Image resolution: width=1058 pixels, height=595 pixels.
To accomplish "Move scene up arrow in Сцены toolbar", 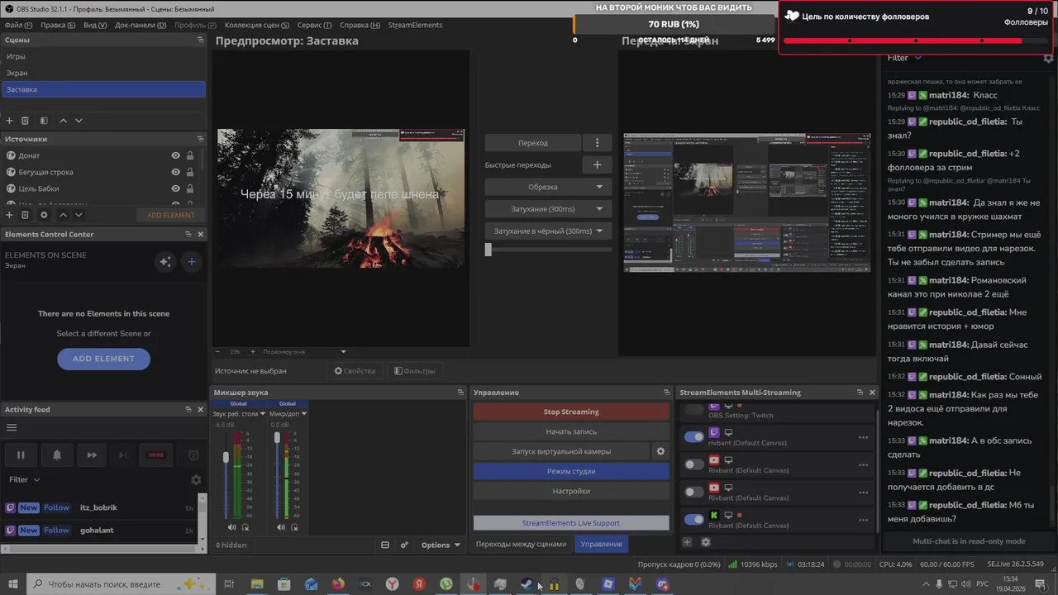I will point(63,121).
